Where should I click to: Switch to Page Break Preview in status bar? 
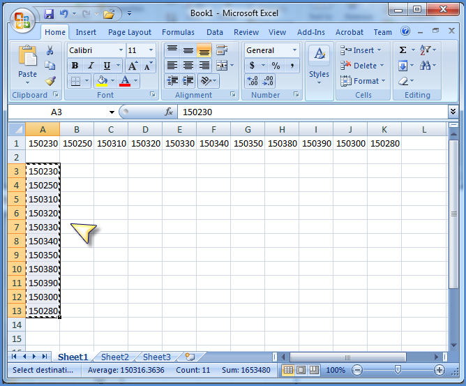pyautogui.click(x=314, y=370)
